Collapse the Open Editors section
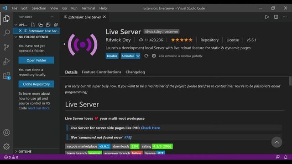This screenshot has height=164, width=292. [x=16, y=25]
